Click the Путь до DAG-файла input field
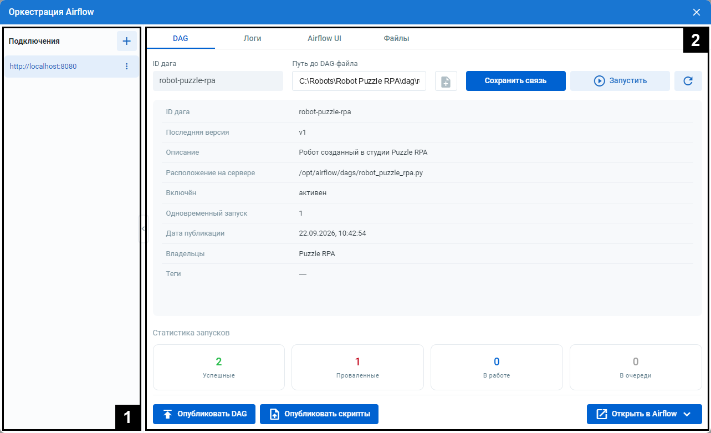This screenshot has height=433, width=711. pyautogui.click(x=359, y=81)
